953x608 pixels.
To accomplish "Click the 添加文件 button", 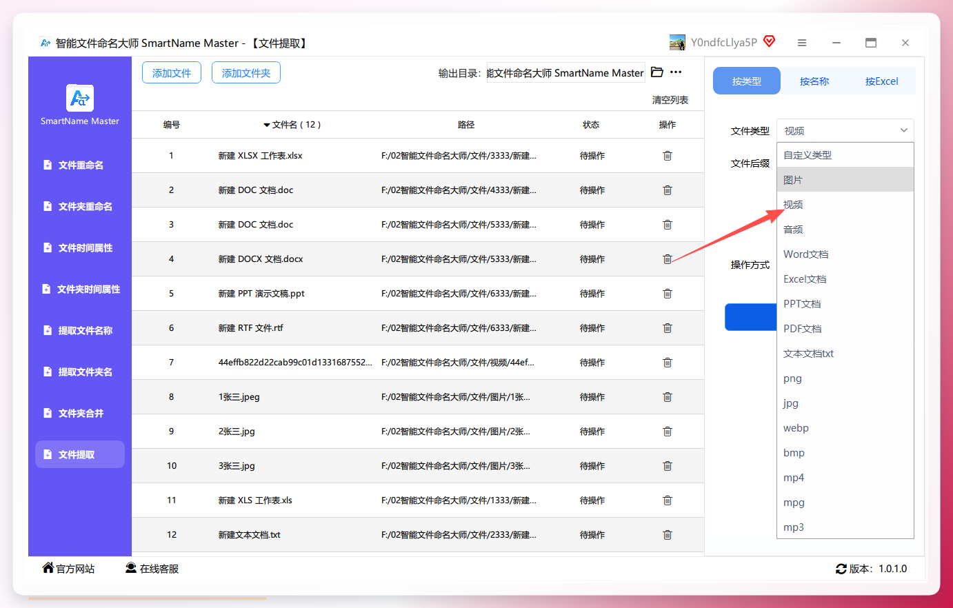I will pyautogui.click(x=172, y=72).
